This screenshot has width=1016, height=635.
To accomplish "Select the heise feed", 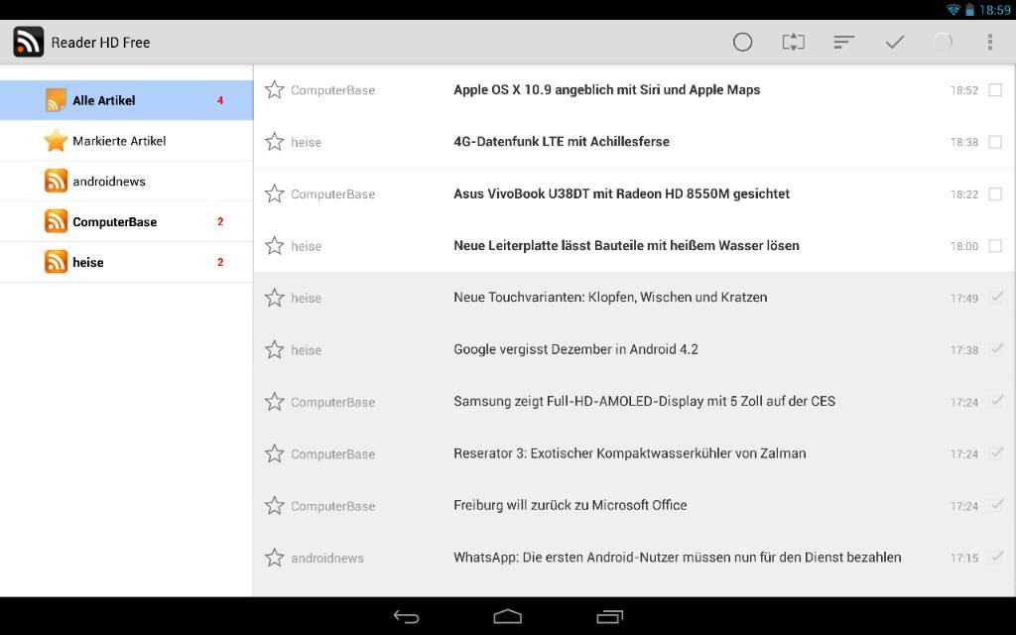I will click(126, 262).
